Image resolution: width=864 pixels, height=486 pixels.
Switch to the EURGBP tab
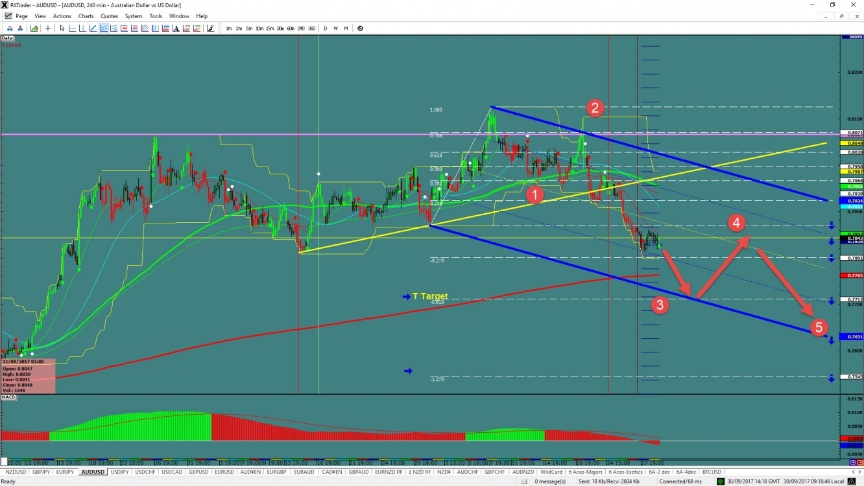[x=277, y=472]
